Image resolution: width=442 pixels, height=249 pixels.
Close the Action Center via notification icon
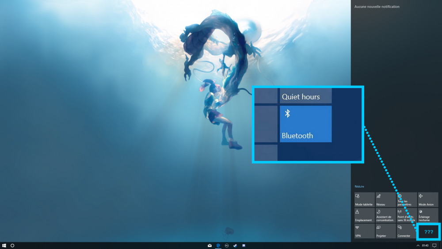pos(434,245)
